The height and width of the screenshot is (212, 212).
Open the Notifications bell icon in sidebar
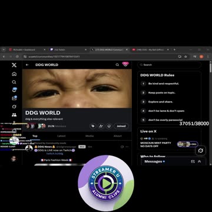[14, 90]
